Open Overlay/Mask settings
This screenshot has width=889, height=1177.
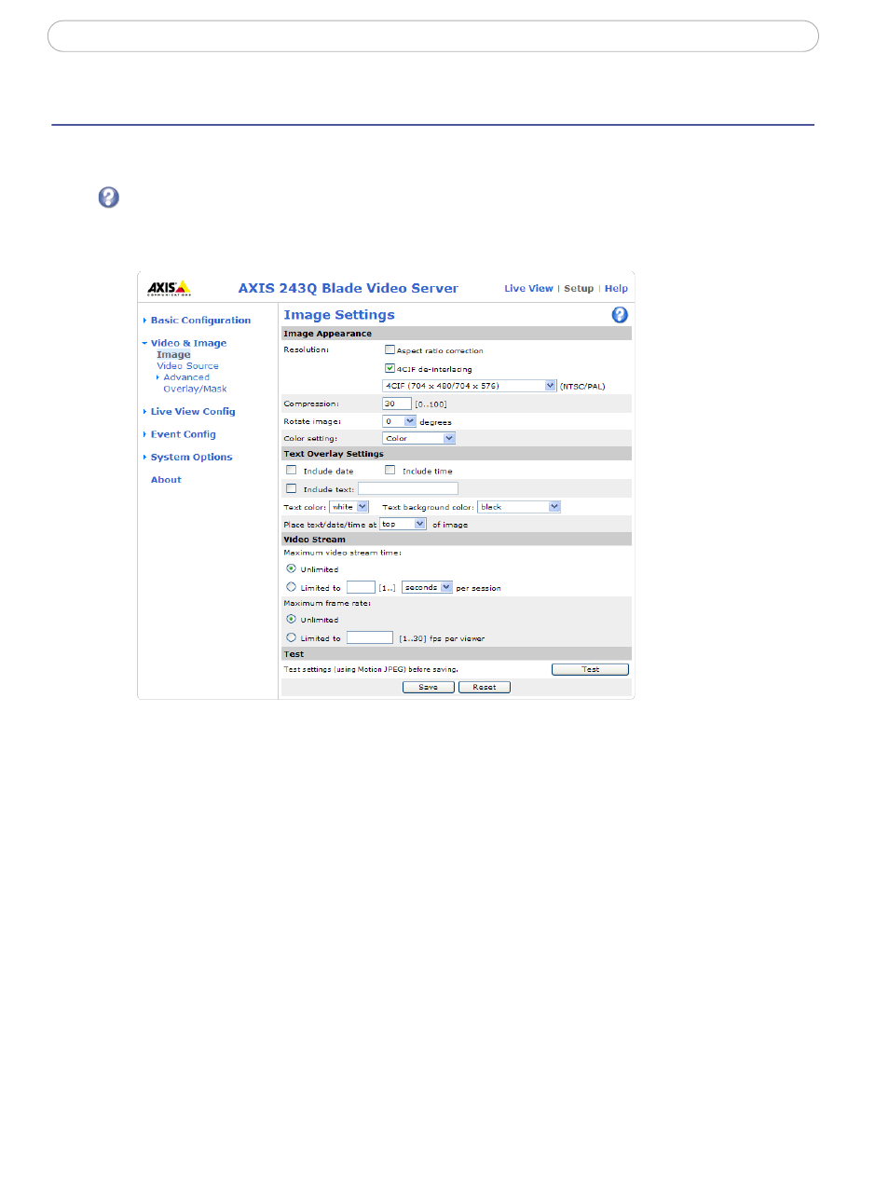[195, 389]
